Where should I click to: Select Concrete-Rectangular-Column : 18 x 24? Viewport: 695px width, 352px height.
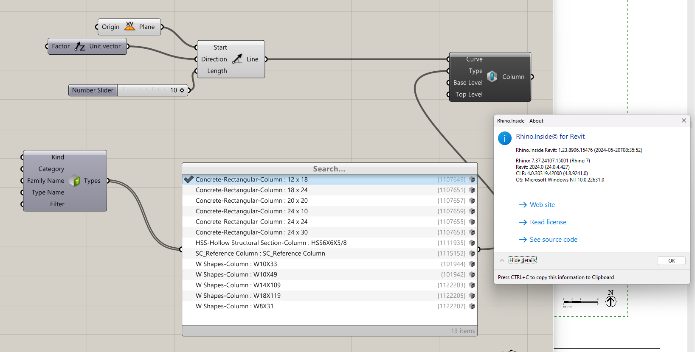coord(329,190)
